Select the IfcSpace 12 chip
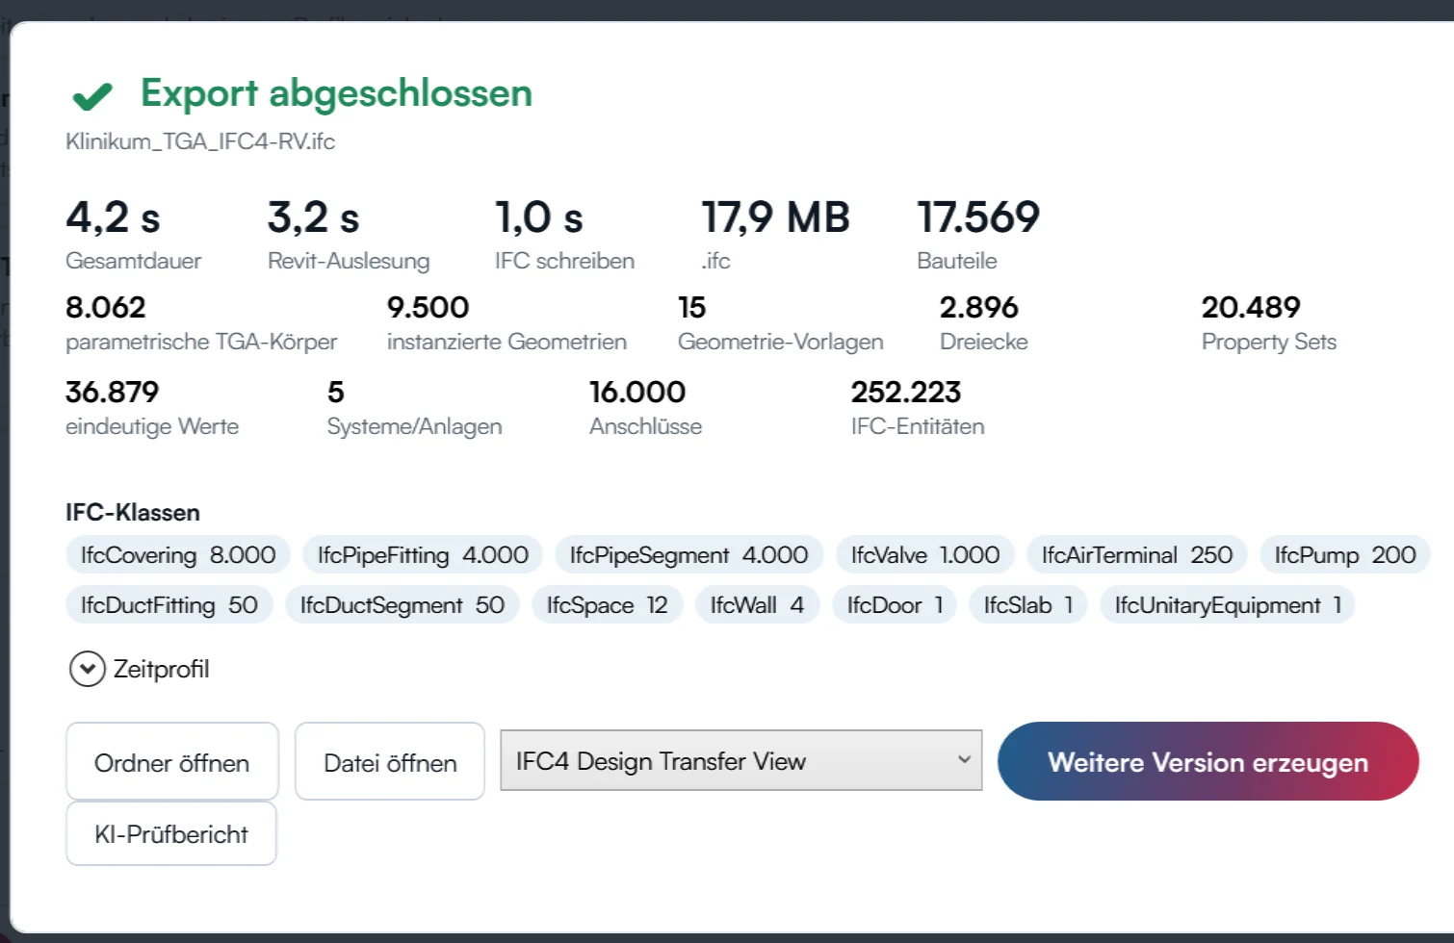This screenshot has height=943, width=1454. click(x=608, y=605)
